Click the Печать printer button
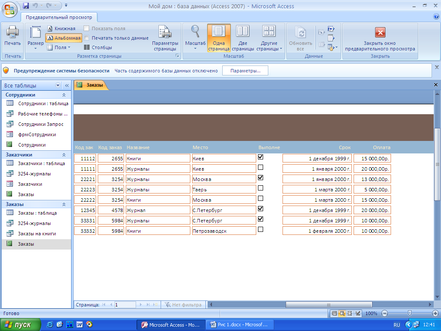 coord(12,36)
